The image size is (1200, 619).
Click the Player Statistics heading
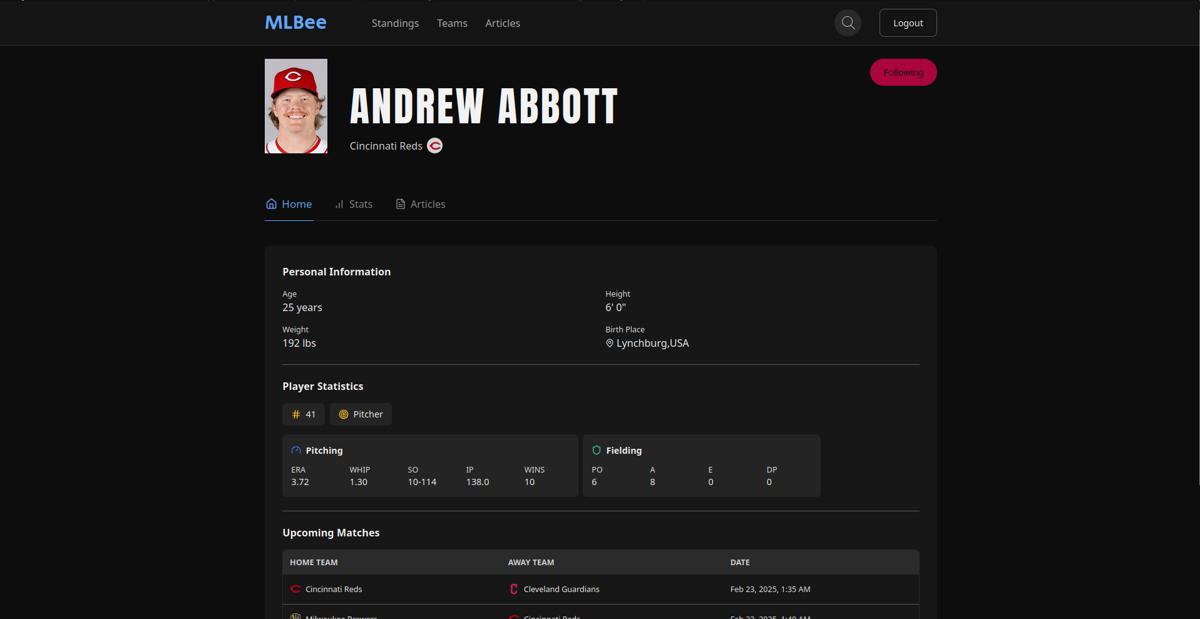(322, 386)
